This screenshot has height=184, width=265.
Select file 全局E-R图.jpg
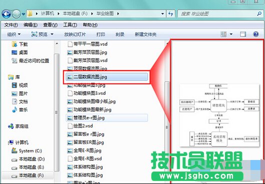pyautogui.click(x=84, y=151)
